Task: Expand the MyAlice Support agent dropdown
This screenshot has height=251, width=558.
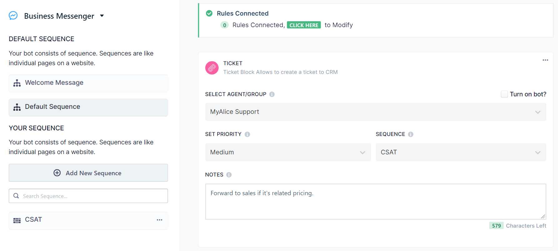Action: (x=375, y=112)
